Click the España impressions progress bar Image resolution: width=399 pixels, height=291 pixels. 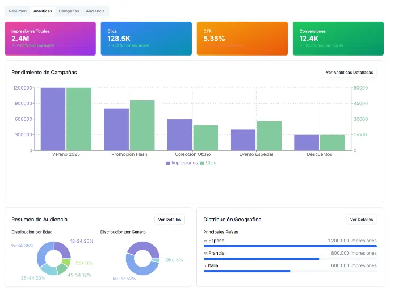coord(290,246)
